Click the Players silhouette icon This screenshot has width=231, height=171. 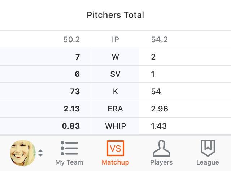click(161, 148)
